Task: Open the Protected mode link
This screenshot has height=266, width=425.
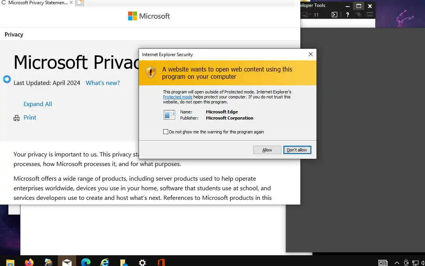Action: click(177, 97)
